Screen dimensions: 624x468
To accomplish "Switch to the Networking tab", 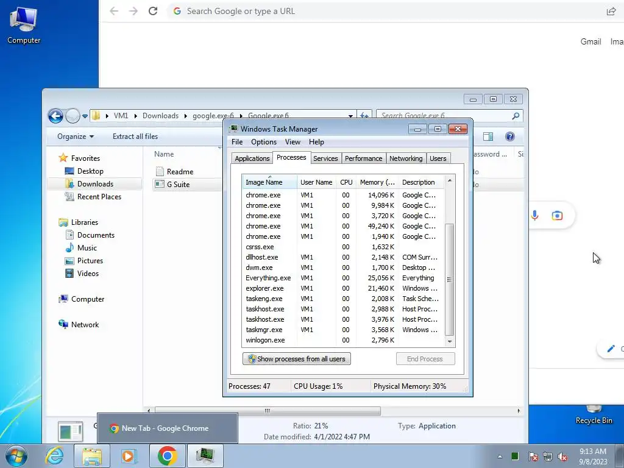I will pyautogui.click(x=406, y=158).
